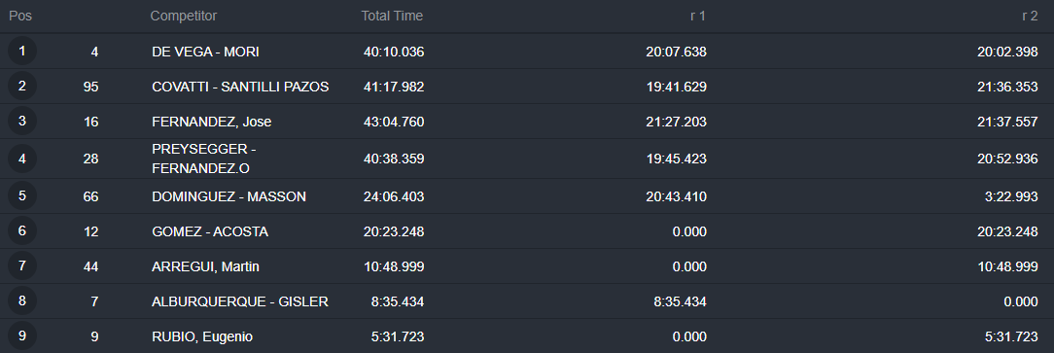Sort by the Pos column header
Viewport: 1054px width, 353px height.
point(20,16)
